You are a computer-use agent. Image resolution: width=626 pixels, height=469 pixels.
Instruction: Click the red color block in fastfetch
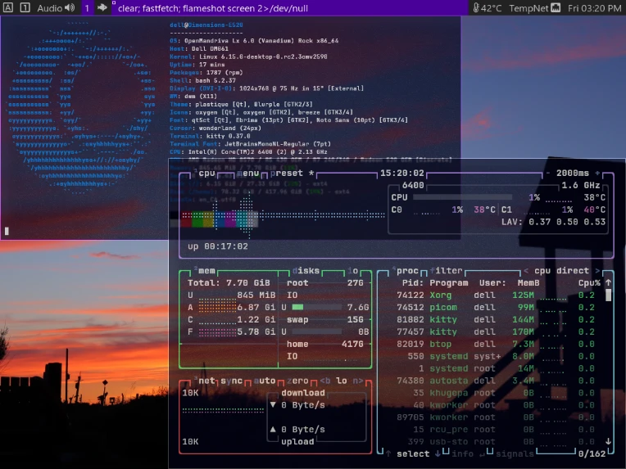pos(187,219)
